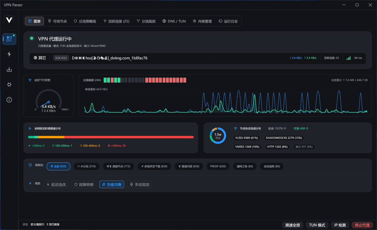Open the lightning bolt sidebar page
This screenshot has width=377, height=230.
(9, 54)
